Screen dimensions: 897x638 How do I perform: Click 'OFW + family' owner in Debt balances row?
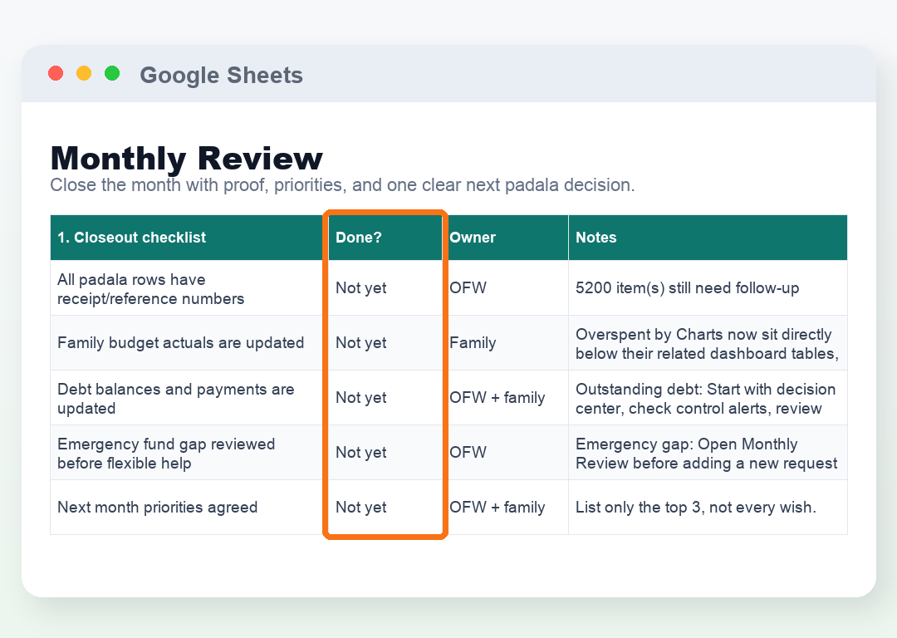[505, 398]
